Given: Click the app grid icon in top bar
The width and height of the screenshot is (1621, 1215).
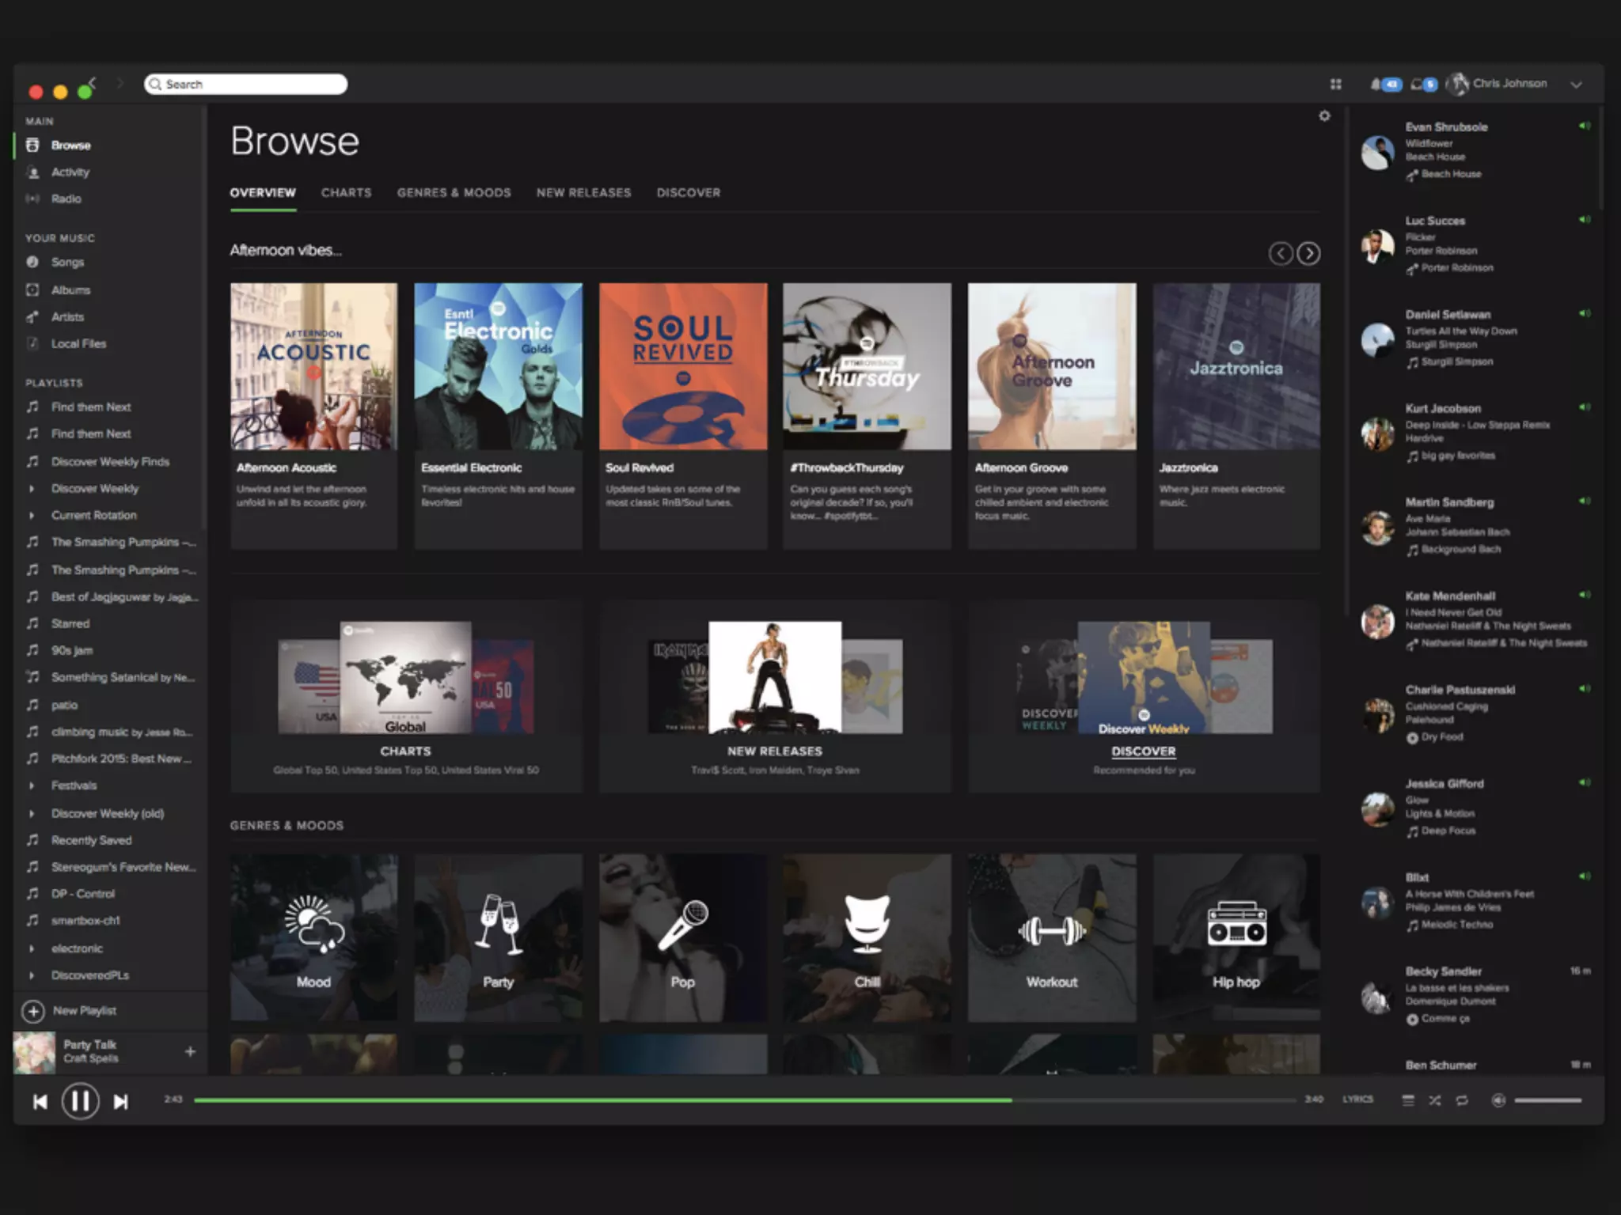Looking at the screenshot, I should 1336,84.
